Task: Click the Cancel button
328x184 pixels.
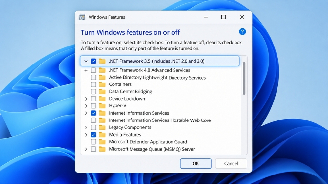Action: [231, 163]
